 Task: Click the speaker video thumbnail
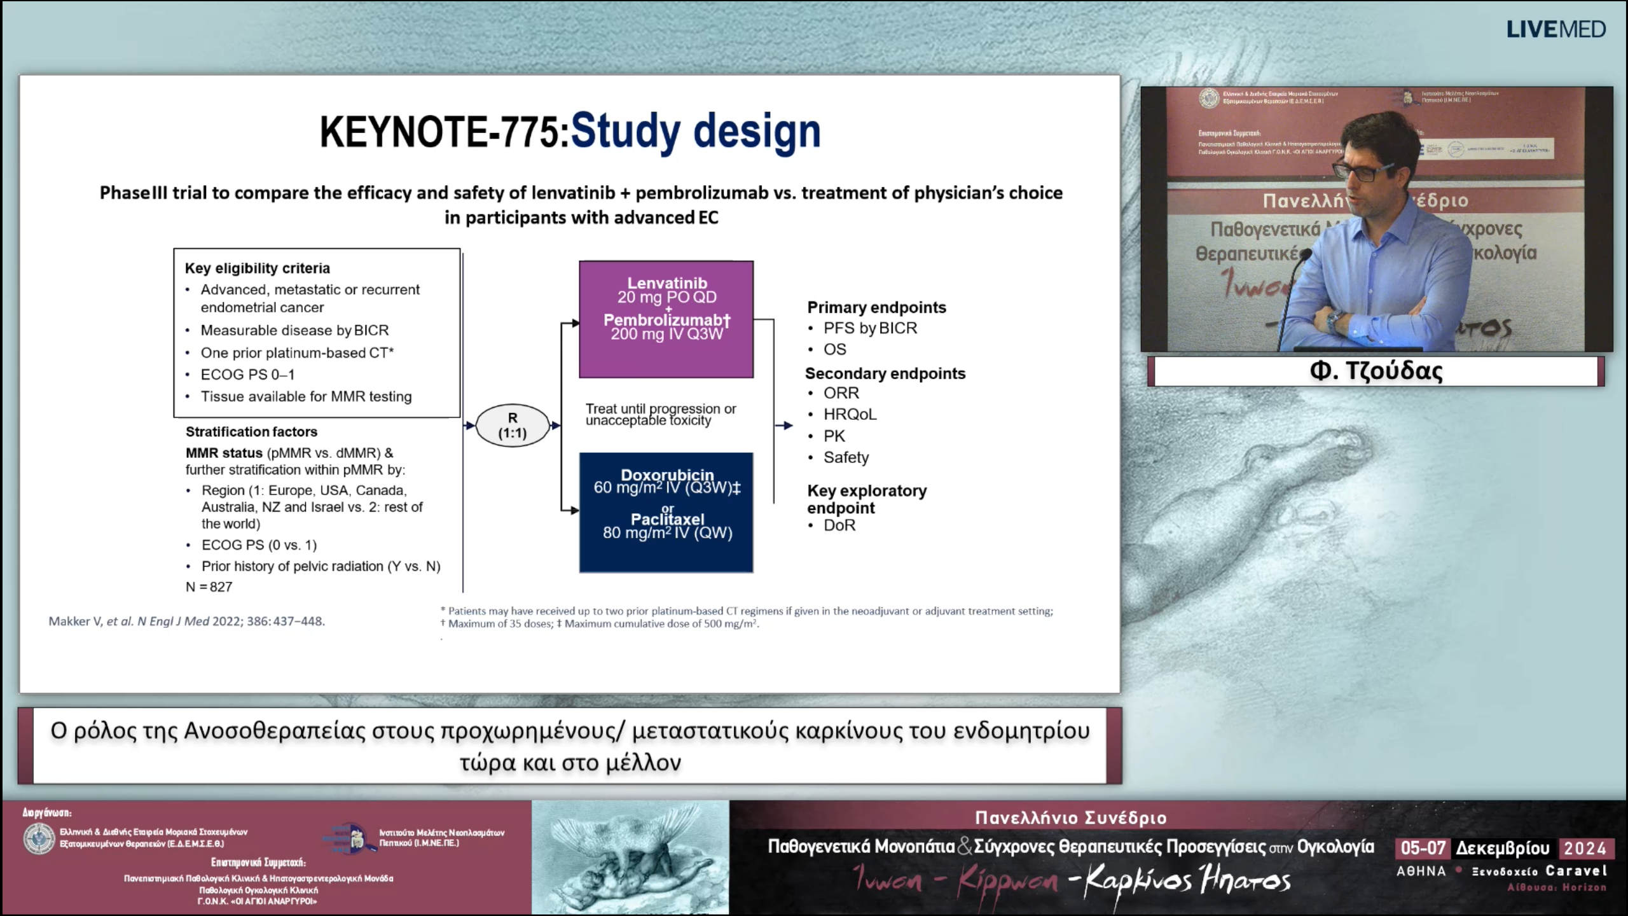coord(1376,219)
